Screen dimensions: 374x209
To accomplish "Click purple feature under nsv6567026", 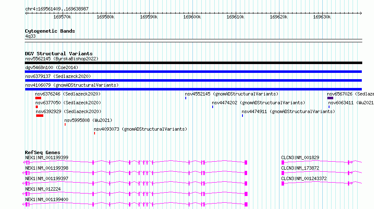I will [x=330, y=98].
